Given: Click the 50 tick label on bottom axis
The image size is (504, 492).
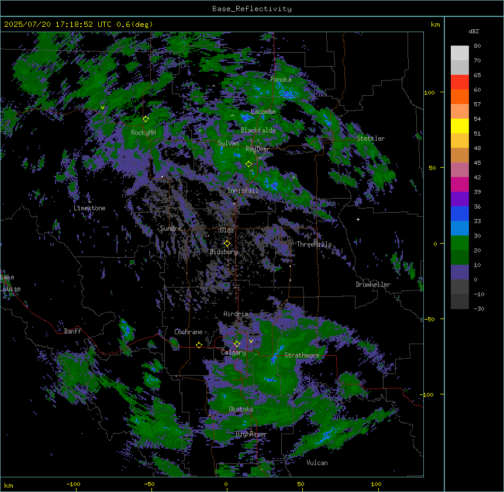Looking at the screenshot, I should tap(301, 484).
